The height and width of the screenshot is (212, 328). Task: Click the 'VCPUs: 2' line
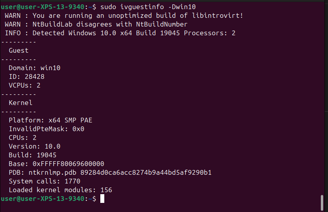point(25,85)
